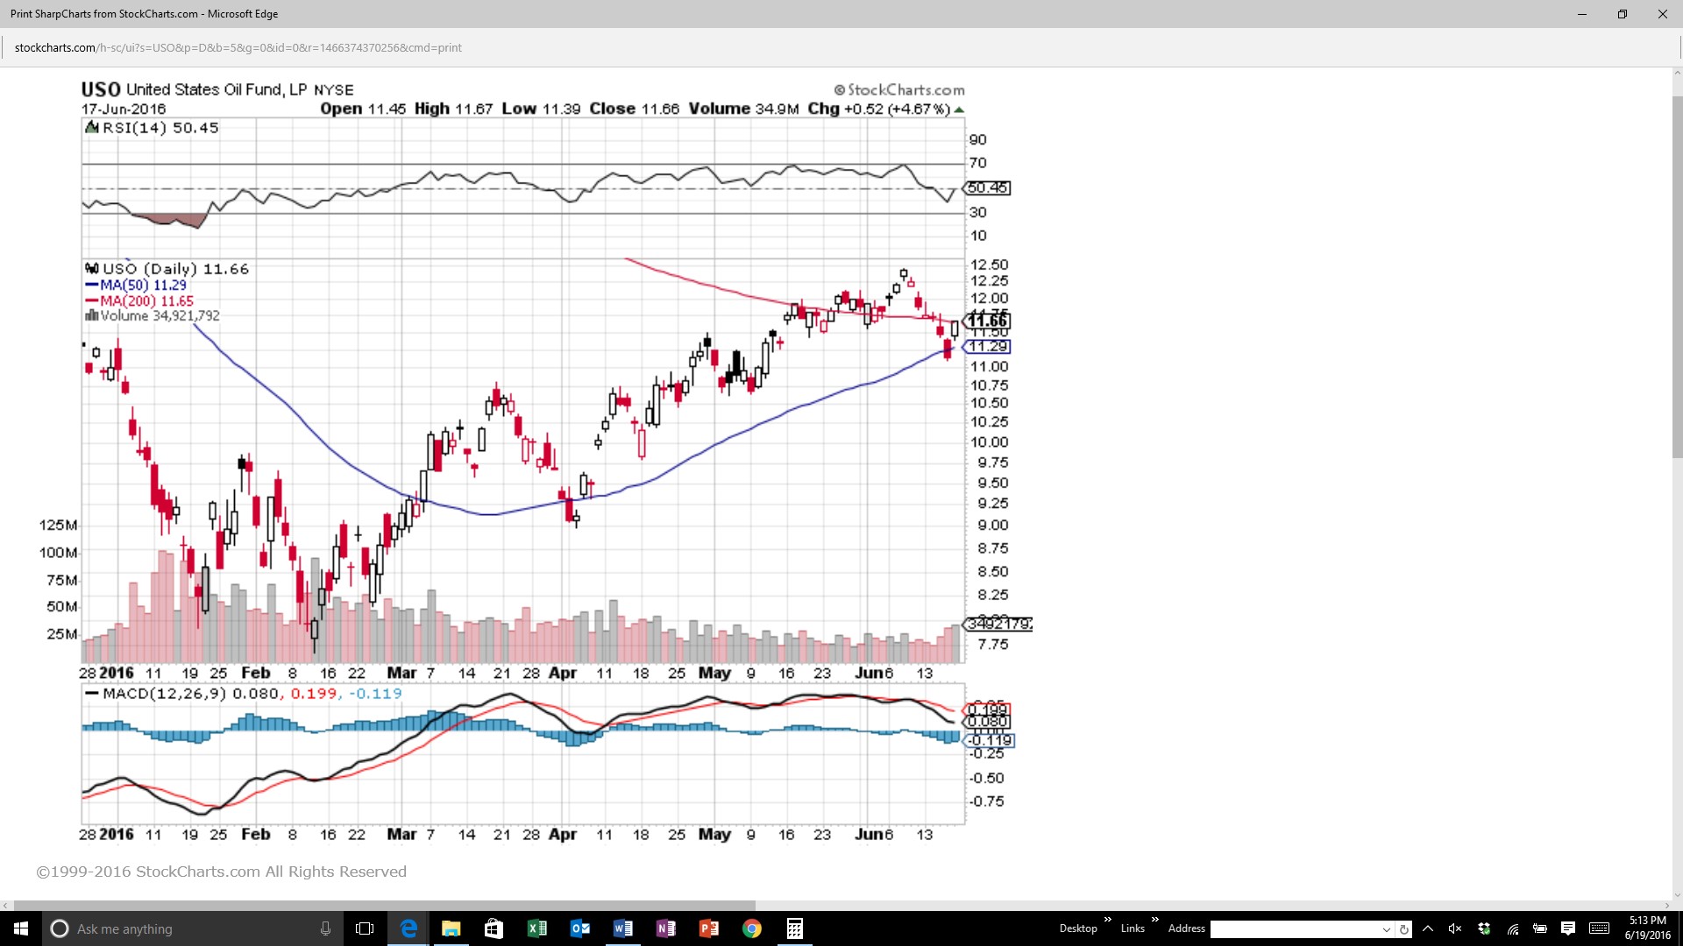Open the Calculator app in taskbar
Viewport: 1683px width, 946px height.
click(x=794, y=928)
